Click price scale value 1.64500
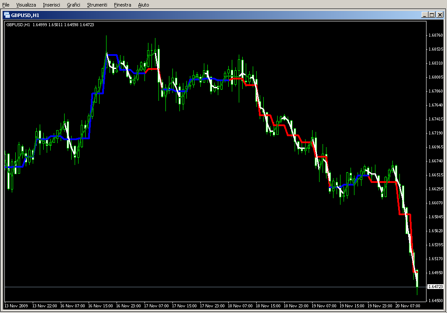The height and width of the screenshot is (313, 447). [x=436, y=301]
